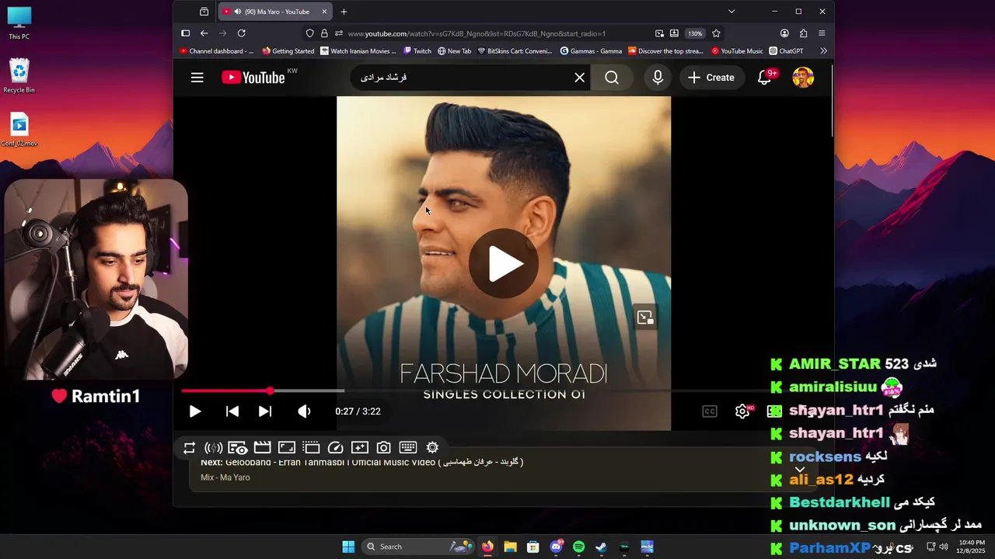The height and width of the screenshot is (559, 995).
Task: Show more bookmarks overflow chevron
Action: (x=823, y=51)
